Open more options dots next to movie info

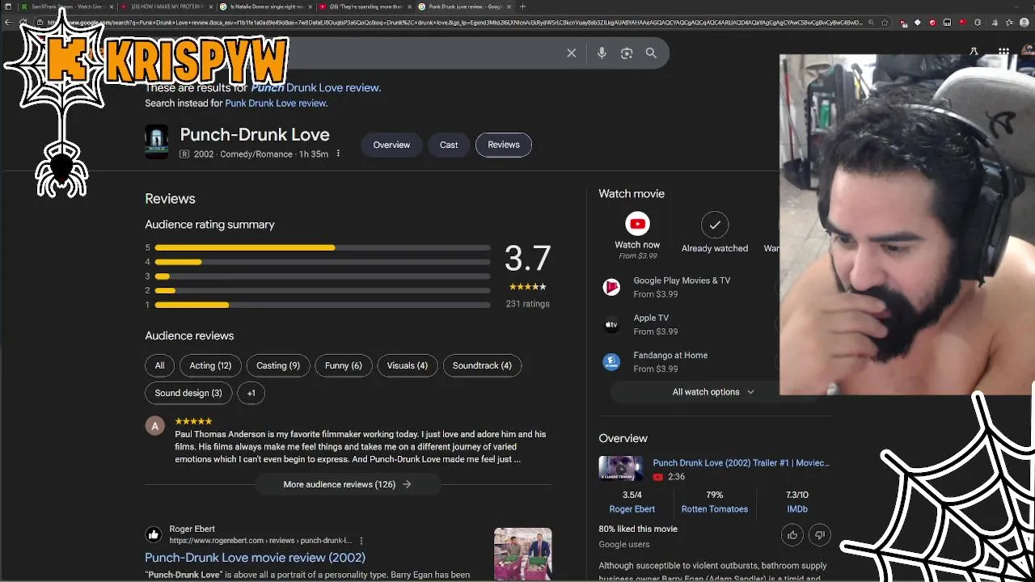[x=338, y=154]
